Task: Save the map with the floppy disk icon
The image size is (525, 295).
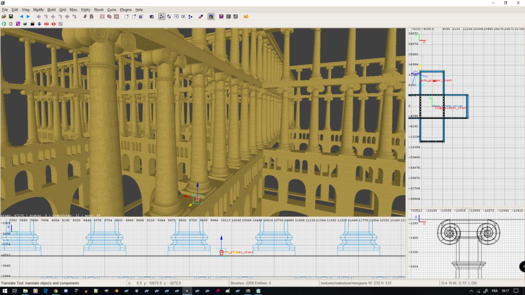Action: pos(11,17)
